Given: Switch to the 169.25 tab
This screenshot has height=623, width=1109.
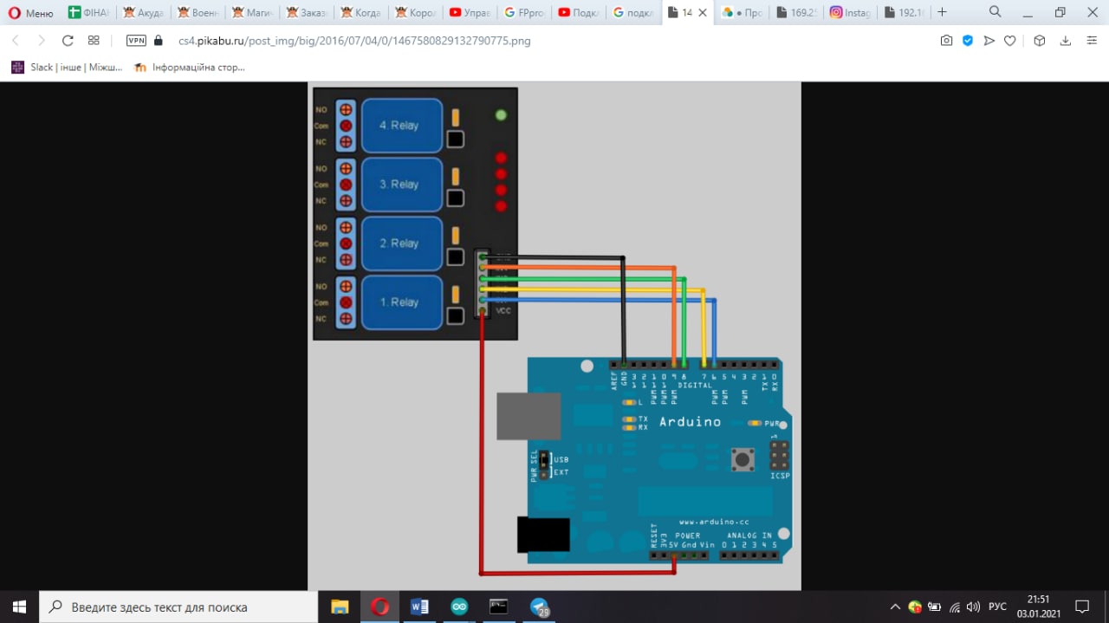Looking at the screenshot, I should (796, 13).
